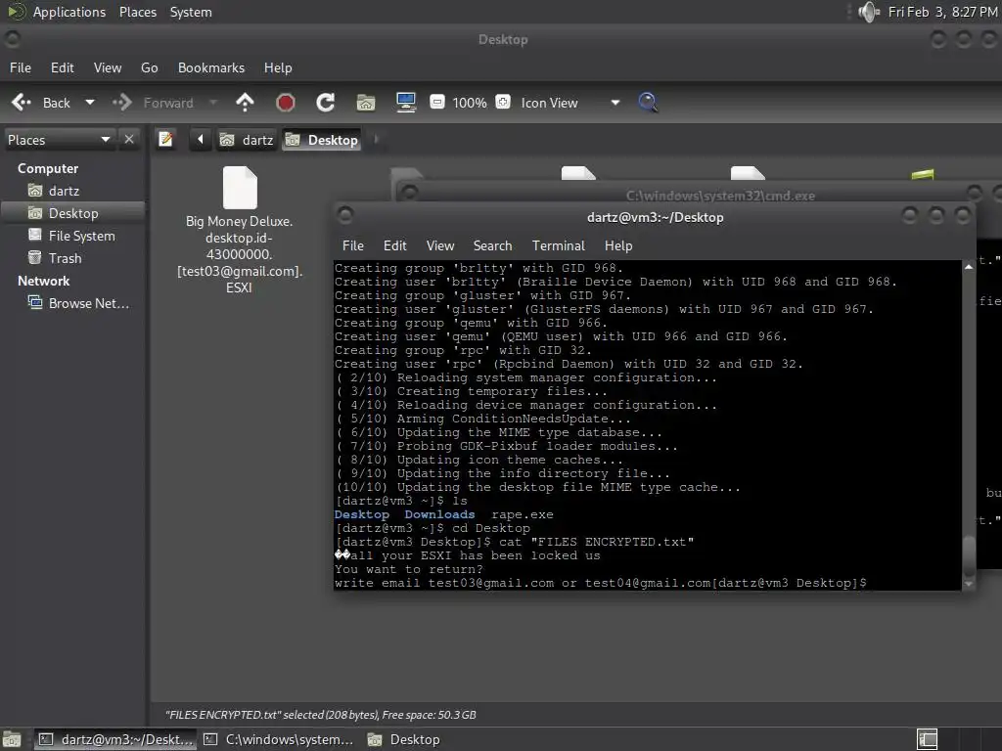The image size is (1002, 751).
Task: Open the file manager View menu
Action: (x=108, y=67)
